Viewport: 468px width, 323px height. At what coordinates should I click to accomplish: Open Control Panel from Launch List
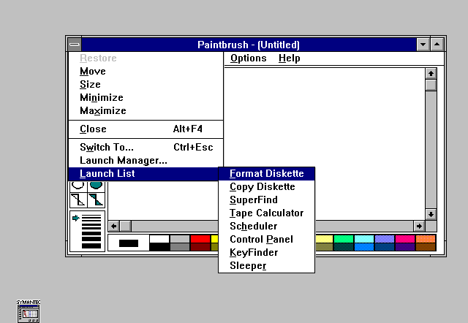tap(266, 239)
